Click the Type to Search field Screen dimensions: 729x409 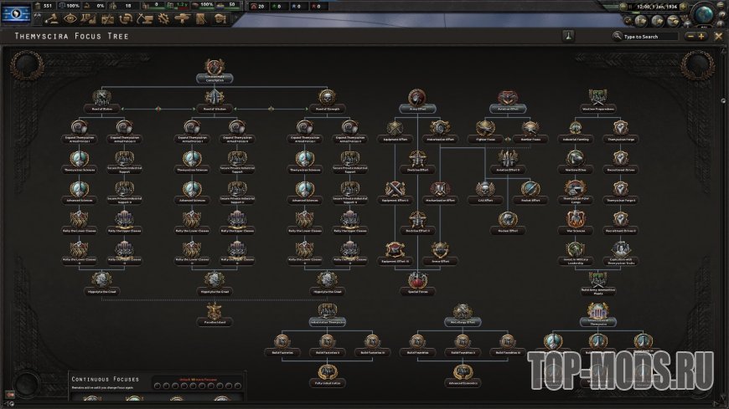tap(651, 37)
